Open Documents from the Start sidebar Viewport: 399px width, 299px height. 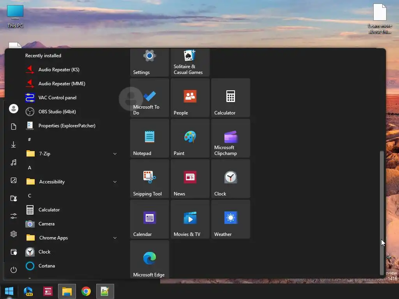(x=14, y=127)
